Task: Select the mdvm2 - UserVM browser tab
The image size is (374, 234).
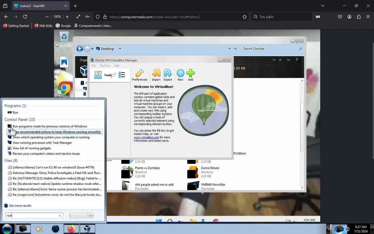Action: pos(41,6)
